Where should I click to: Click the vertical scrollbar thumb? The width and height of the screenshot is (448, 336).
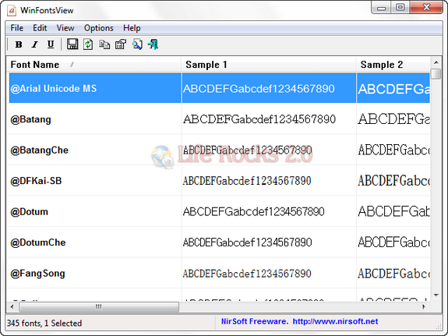point(436,74)
